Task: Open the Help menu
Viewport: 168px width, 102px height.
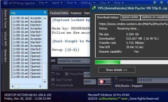Action: click(119, 3)
